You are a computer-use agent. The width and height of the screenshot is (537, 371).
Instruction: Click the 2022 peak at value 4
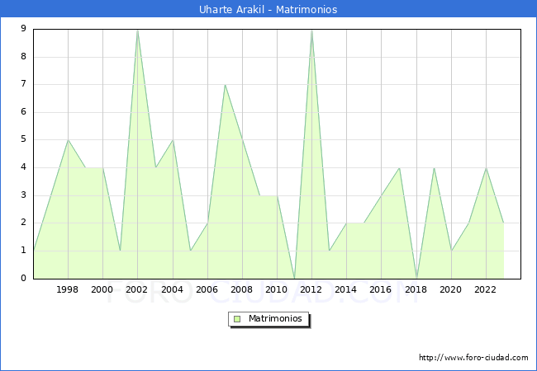pyautogui.click(x=486, y=167)
